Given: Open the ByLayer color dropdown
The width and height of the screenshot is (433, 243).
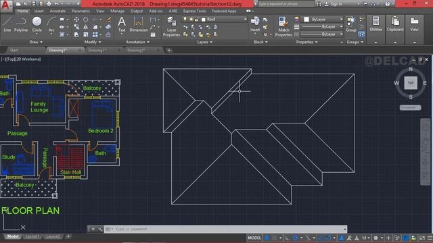Looking at the screenshot, I should tap(341, 20).
